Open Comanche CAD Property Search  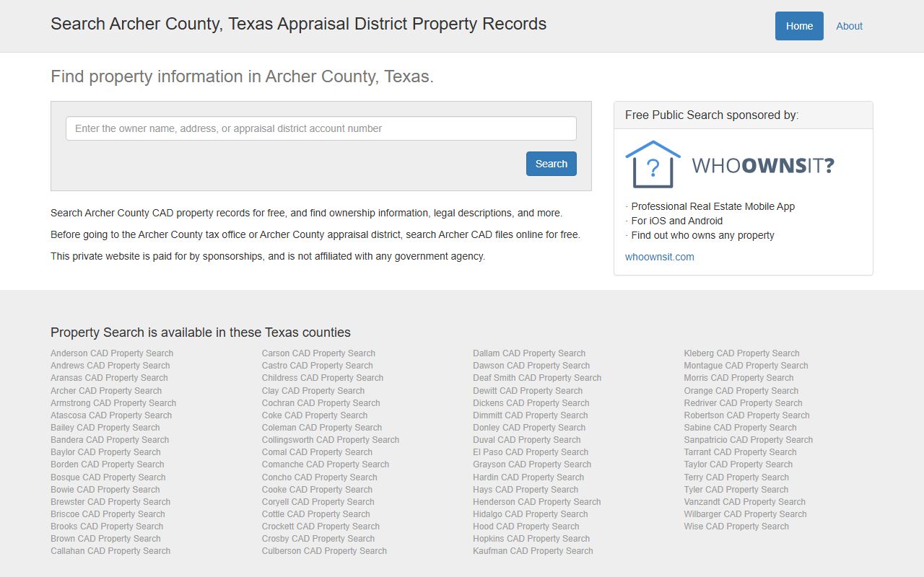point(326,464)
